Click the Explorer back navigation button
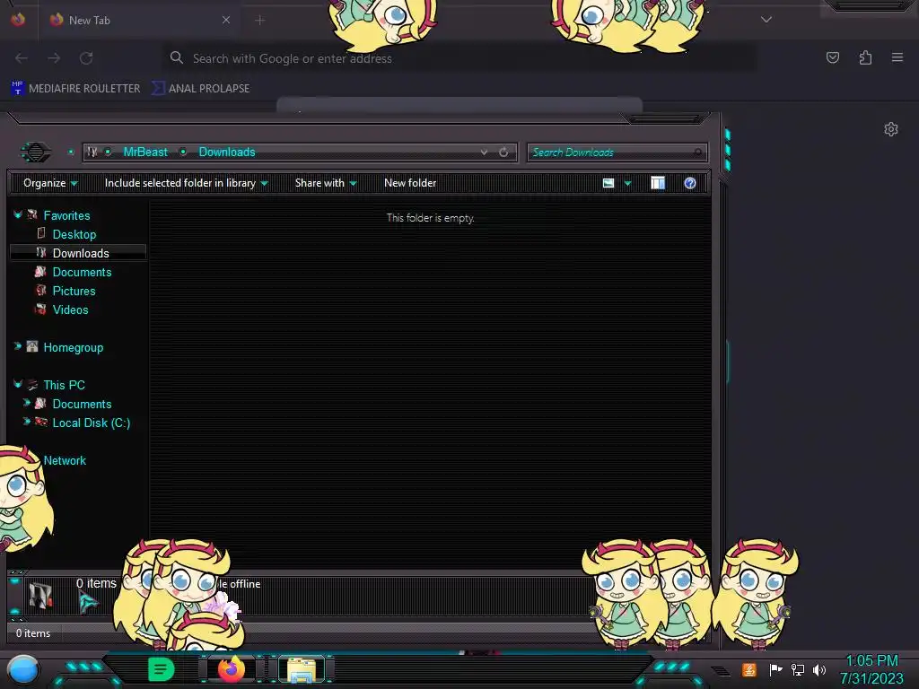The height and width of the screenshot is (689, 919). click(x=36, y=153)
